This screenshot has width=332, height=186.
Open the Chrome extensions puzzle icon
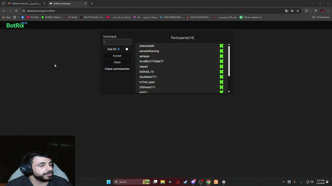pos(307,11)
